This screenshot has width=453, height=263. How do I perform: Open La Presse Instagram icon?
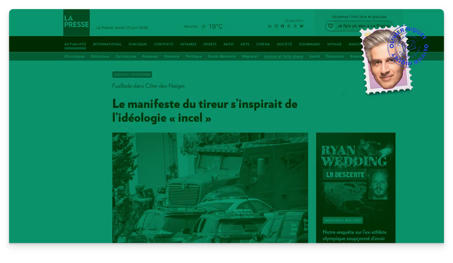[x=276, y=26]
